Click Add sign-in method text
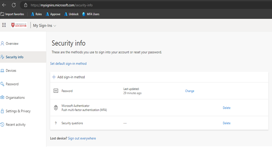This screenshot has width=272, height=147. point(71,77)
